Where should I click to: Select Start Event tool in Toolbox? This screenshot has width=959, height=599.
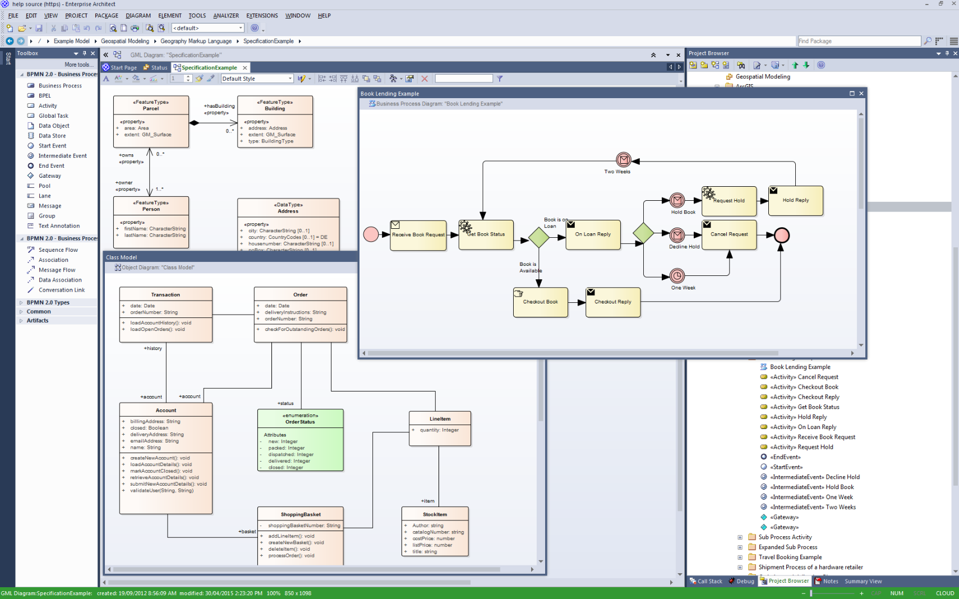coord(52,146)
